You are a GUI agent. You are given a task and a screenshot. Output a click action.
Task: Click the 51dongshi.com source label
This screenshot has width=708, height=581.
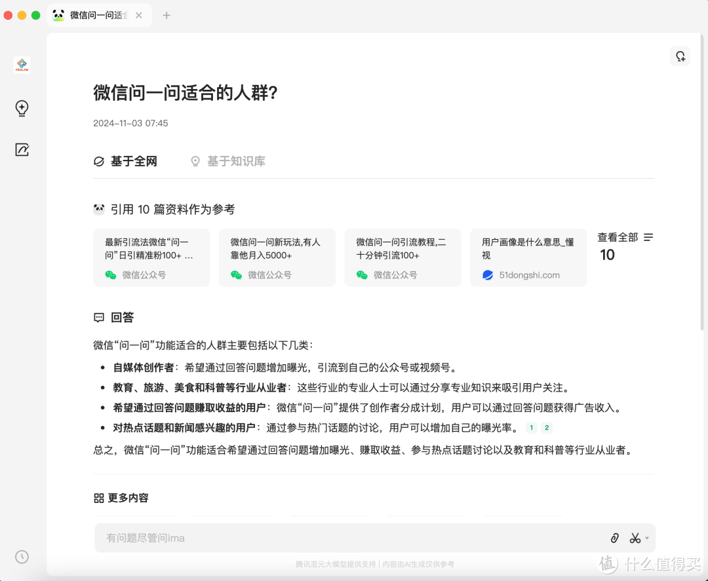(x=529, y=275)
